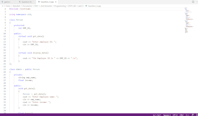Open the Abdullah breadcrumb folder
This screenshot has height=116, width=198.
[x=16, y=6]
